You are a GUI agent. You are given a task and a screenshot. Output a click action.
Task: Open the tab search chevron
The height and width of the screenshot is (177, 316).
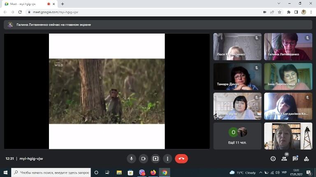[279, 3]
